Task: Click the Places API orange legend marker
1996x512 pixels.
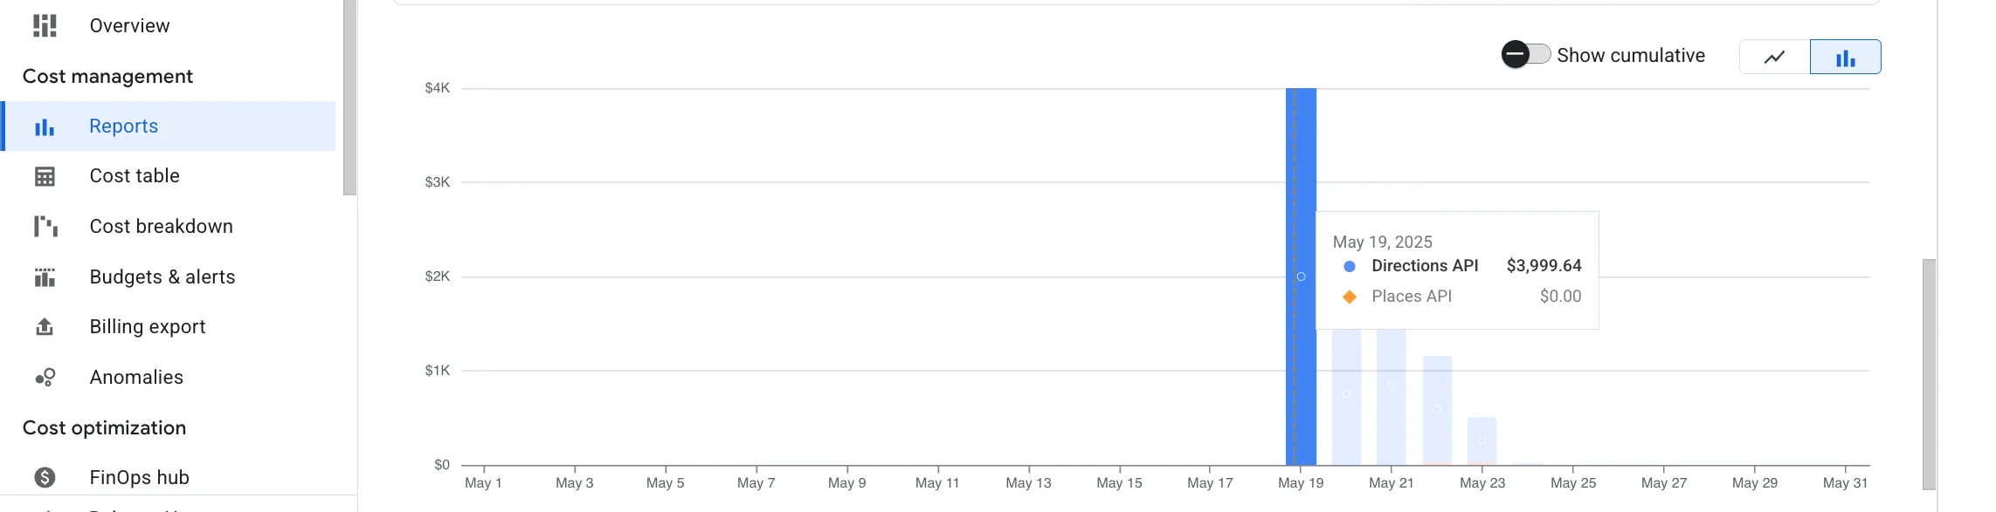Action: (1350, 297)
